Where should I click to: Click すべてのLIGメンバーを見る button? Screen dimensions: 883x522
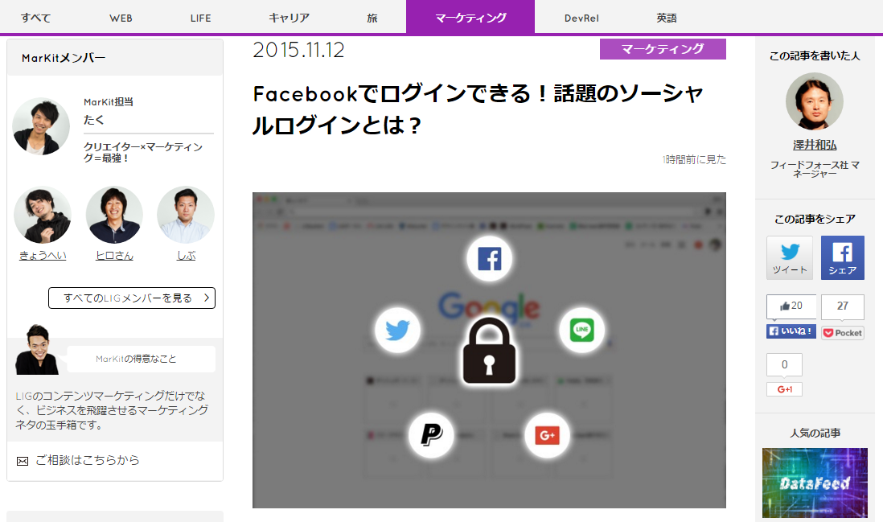click(x=132, y=298)
